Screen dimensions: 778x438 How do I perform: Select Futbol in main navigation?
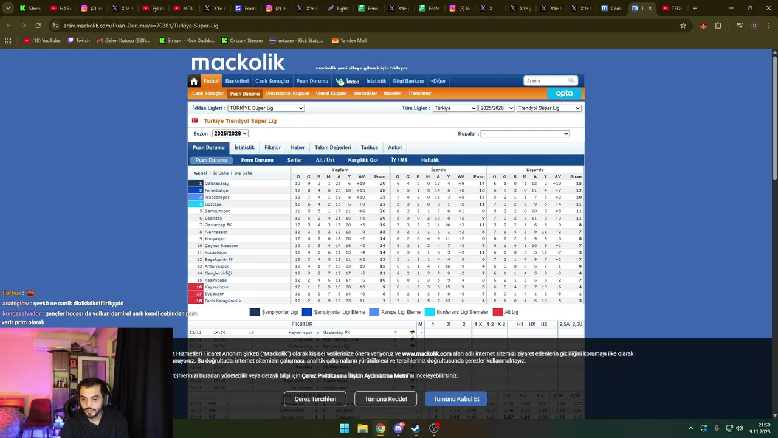(x=211, y=81)
